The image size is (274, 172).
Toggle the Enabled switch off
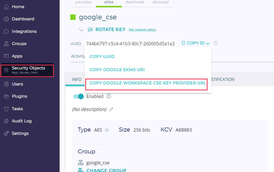click(78, 96)
